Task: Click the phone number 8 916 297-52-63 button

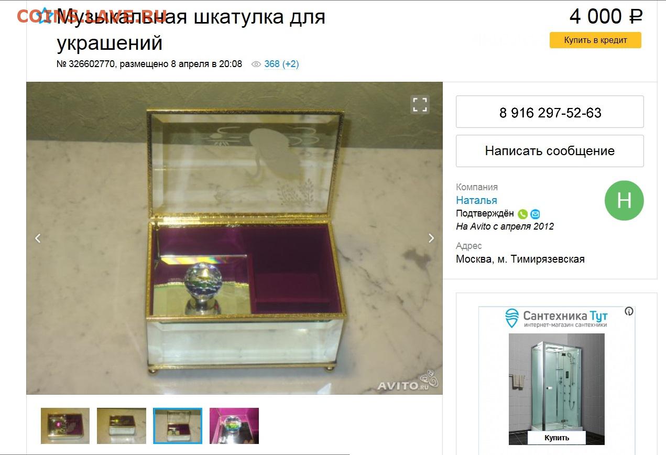Action: tap(550, 112)
